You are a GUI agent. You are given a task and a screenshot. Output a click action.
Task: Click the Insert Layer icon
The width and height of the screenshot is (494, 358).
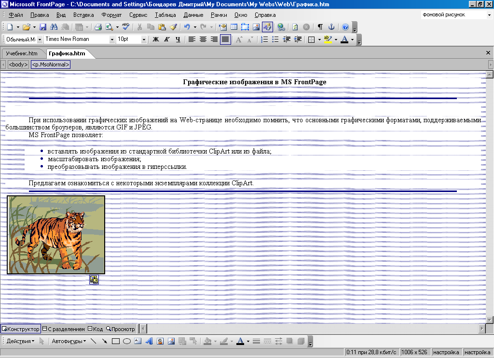(x=245, y=27)
